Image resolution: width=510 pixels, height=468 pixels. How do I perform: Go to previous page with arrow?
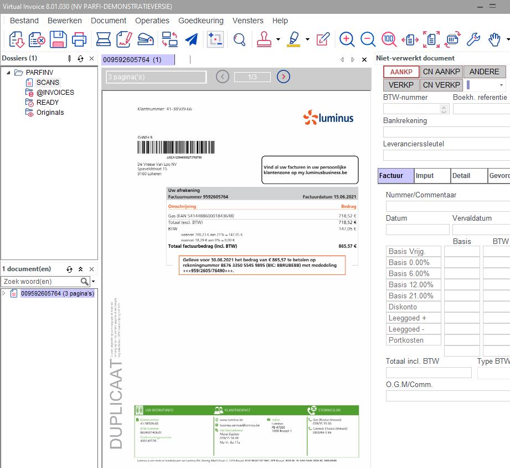point(223,77)
